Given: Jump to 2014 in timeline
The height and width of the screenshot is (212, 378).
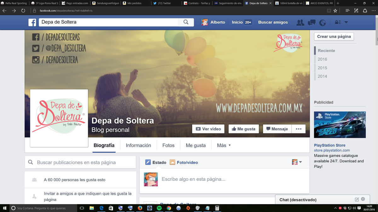Looking at the screenshot, I should click(x=322, y=76).
